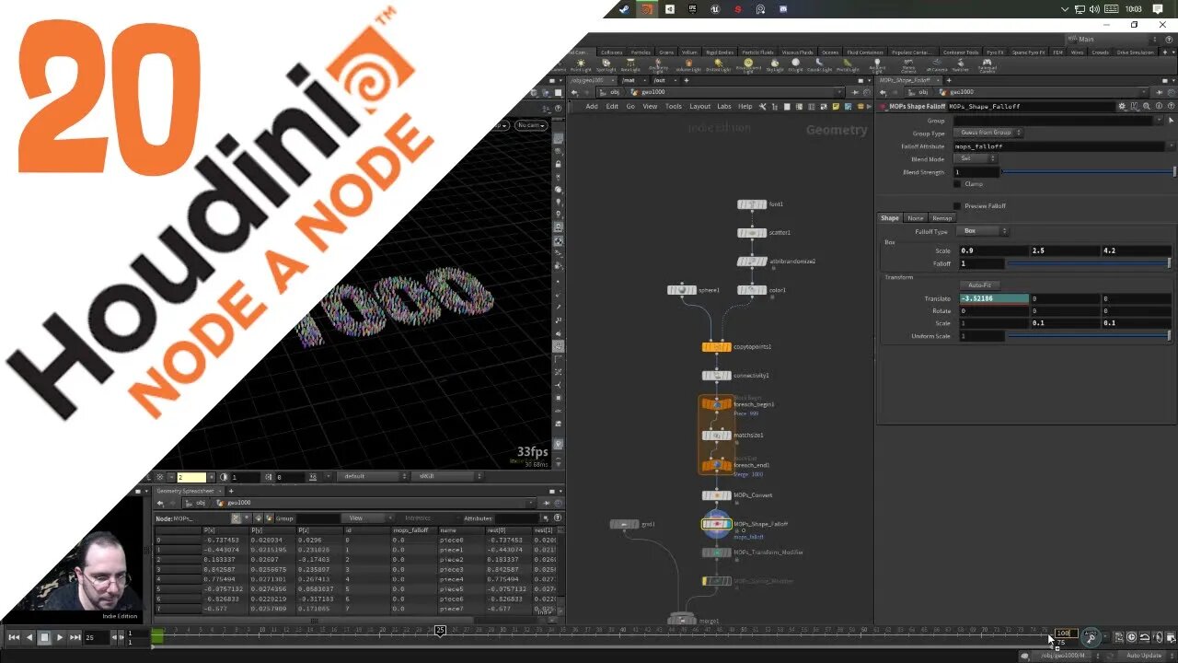Select the foreach_begin1 node

[x=717, y=404]
